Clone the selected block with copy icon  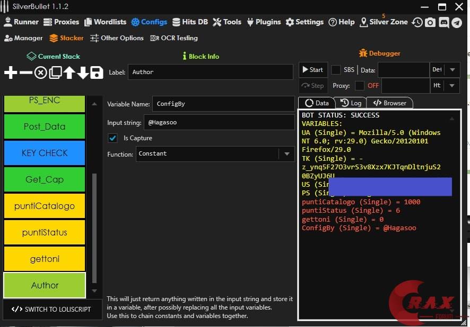click(x=55, y=73)
